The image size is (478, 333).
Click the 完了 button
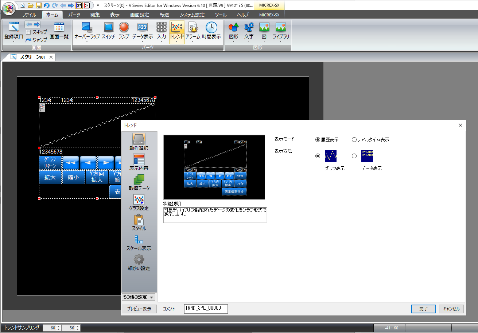[x=423, y=309]
